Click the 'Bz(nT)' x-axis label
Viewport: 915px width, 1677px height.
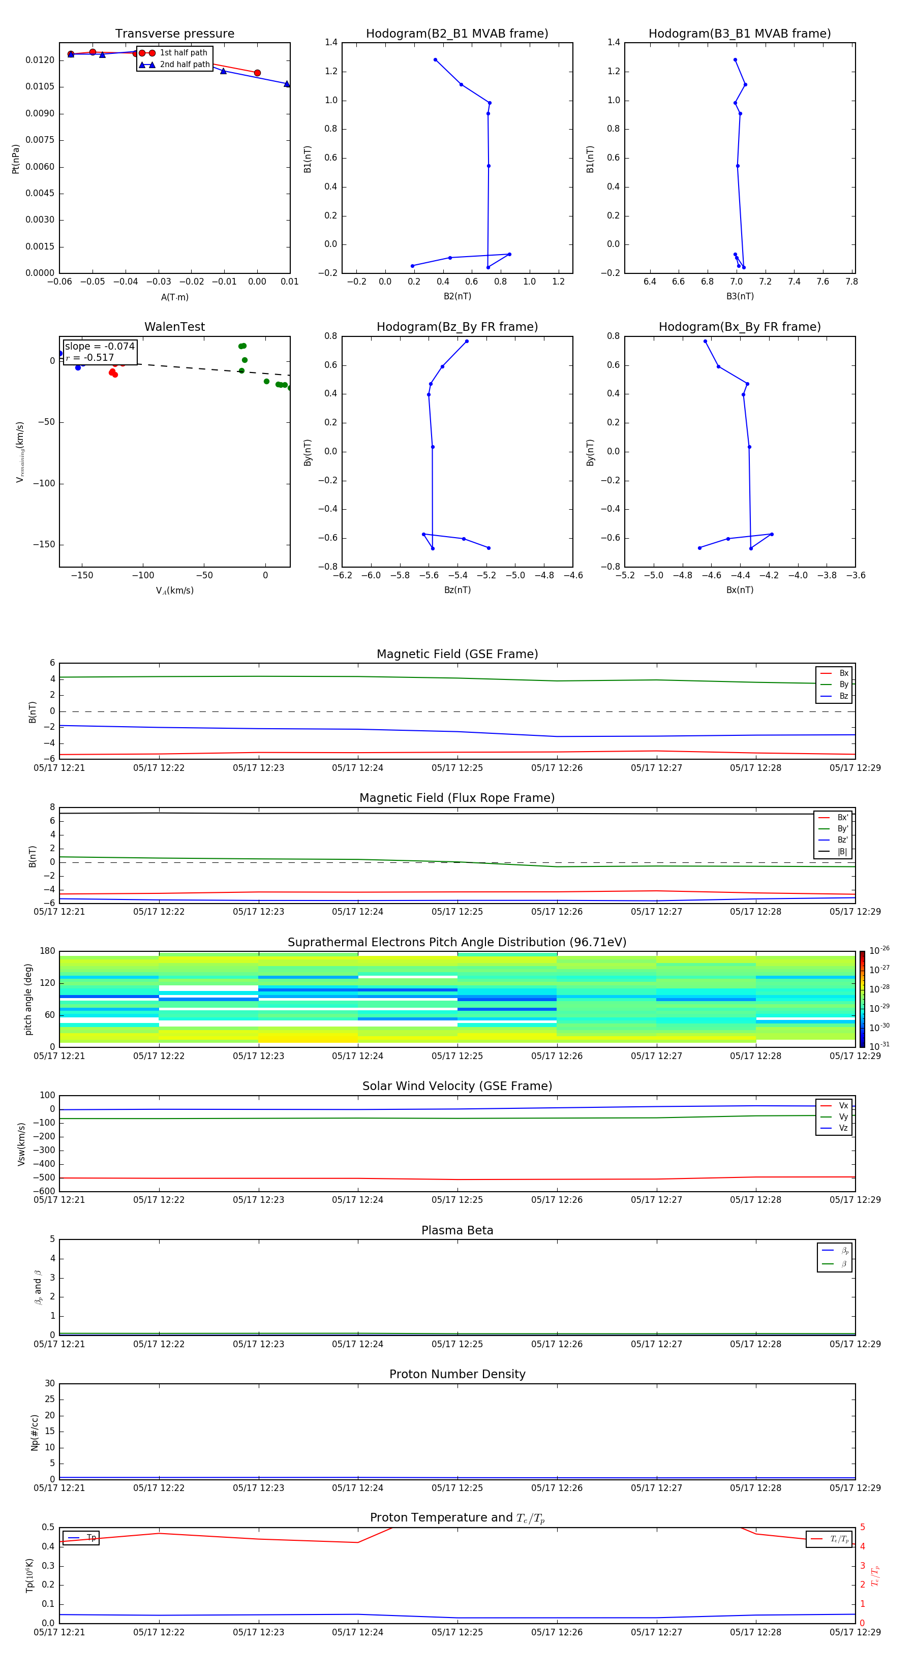457,590
